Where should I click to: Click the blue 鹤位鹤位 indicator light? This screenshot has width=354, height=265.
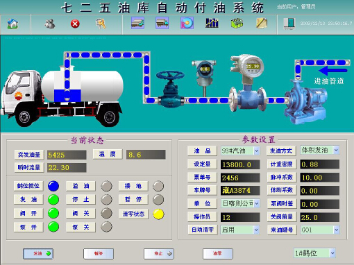pos(53,186)
